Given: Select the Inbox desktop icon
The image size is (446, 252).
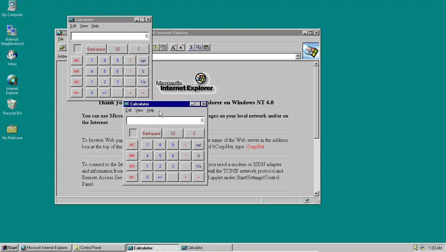Looking at the screenshot, I should [12, 58].
